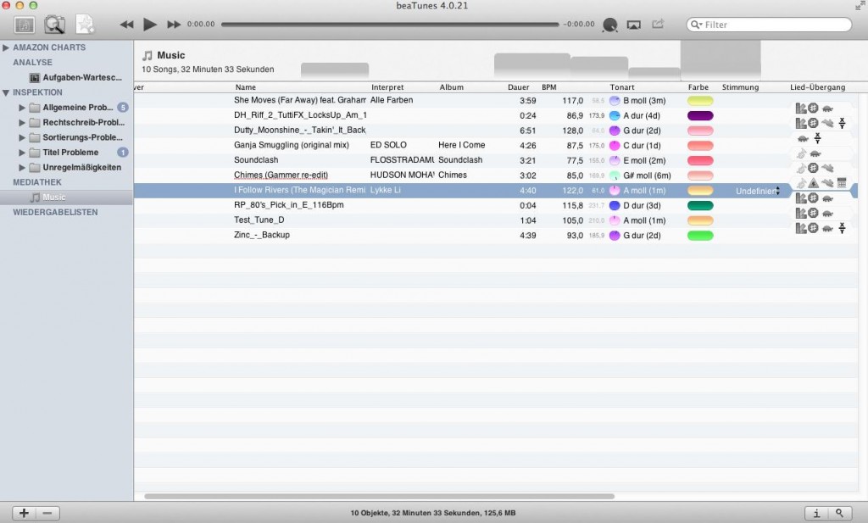Click the calculator icon in the I Follow Rivers row
This screenshot has width=868, height=523.
pyautogui.click(x=842, y=183)
